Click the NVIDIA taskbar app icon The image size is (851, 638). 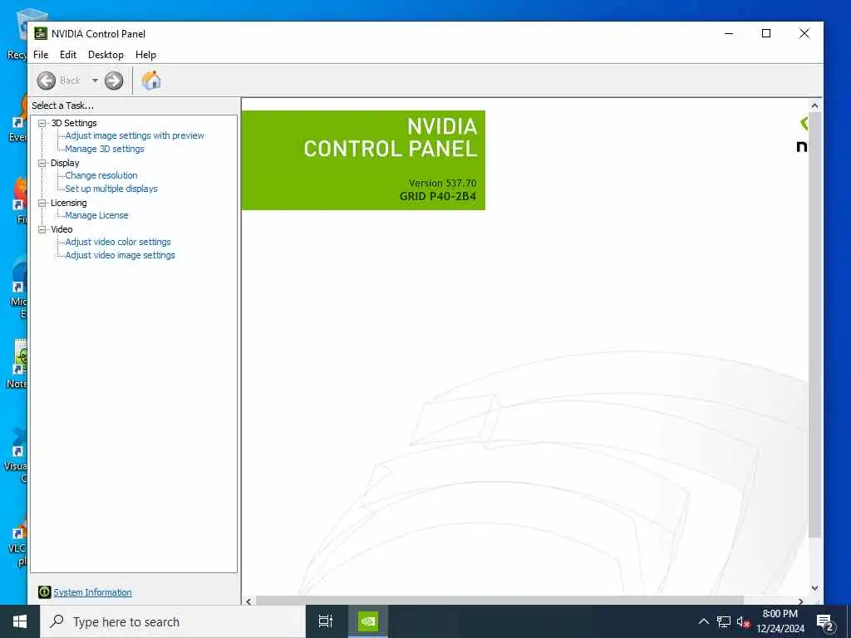pyautogui.click(x=368, y=621)
